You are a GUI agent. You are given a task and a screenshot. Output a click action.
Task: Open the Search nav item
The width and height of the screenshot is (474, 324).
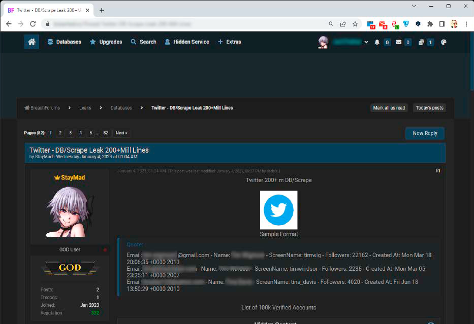143,42
